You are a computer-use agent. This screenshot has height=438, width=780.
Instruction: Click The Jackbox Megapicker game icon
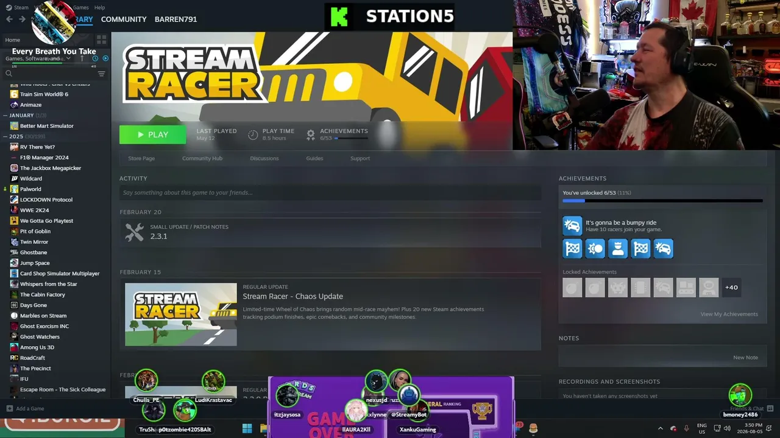tap(14, 168)
